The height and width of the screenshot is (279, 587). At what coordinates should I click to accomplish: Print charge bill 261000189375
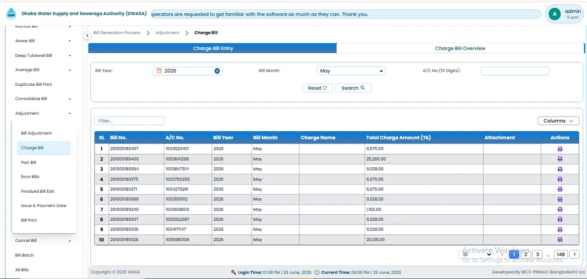(x=560, y=179)
